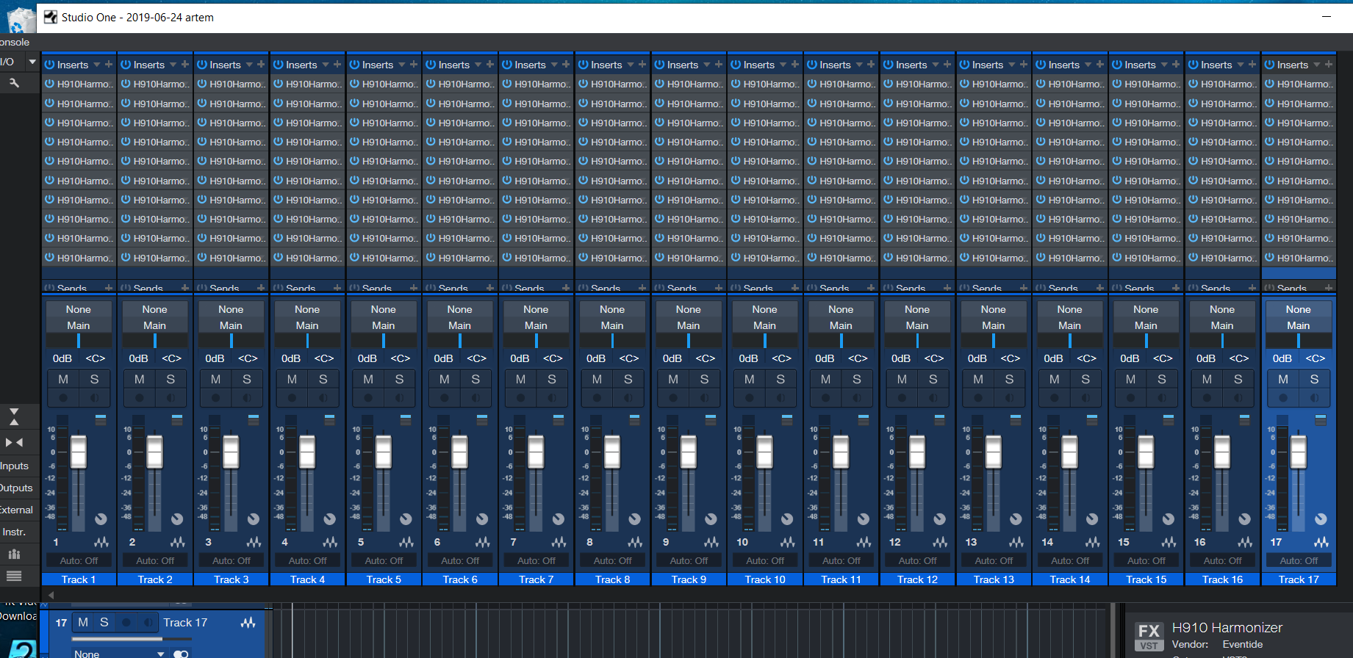Viewport: 1353px width, 658px height.
Task: Solo Track 3 in the mixer
Action: [x=247, y=379]
